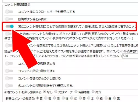Select 両方 emphasis option
Image resolution: width=138 pixels, height=102 pixels.
(x=93, y=92)
